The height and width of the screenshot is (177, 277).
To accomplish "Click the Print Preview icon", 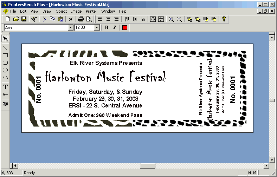I will pos(89,19).
